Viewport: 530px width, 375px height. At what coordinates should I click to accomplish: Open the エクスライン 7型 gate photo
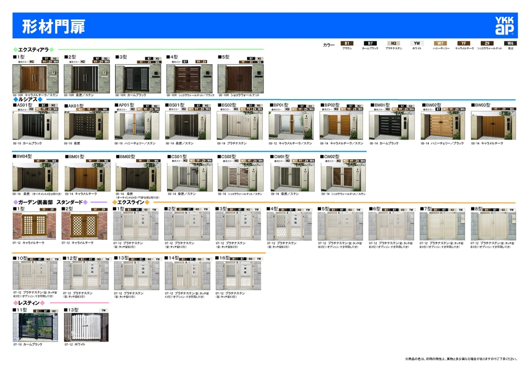pos(443,226)
